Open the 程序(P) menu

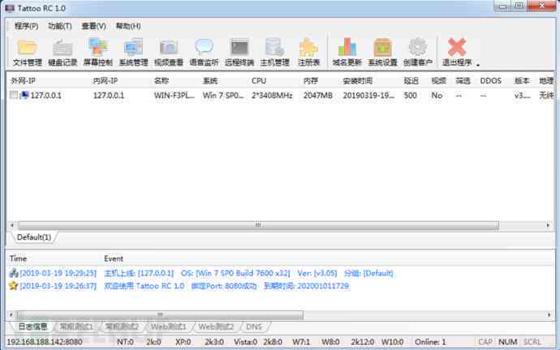pos(26,26)
